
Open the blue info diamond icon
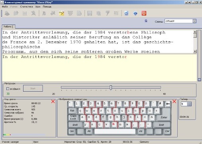tap(135, 13)
